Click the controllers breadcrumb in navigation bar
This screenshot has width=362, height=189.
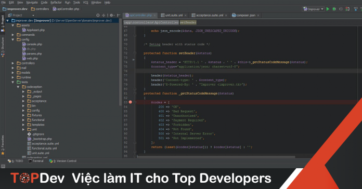[x=40, y=9]
